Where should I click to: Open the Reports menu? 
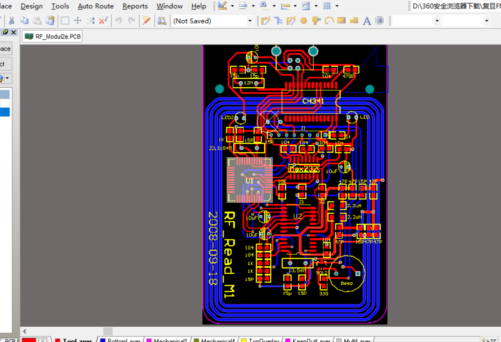tap(135, 6)
